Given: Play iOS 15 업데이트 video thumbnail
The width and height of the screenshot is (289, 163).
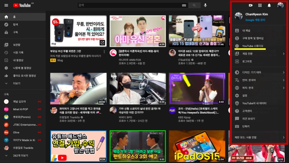Looking at the screenshot, I should 197,31.
